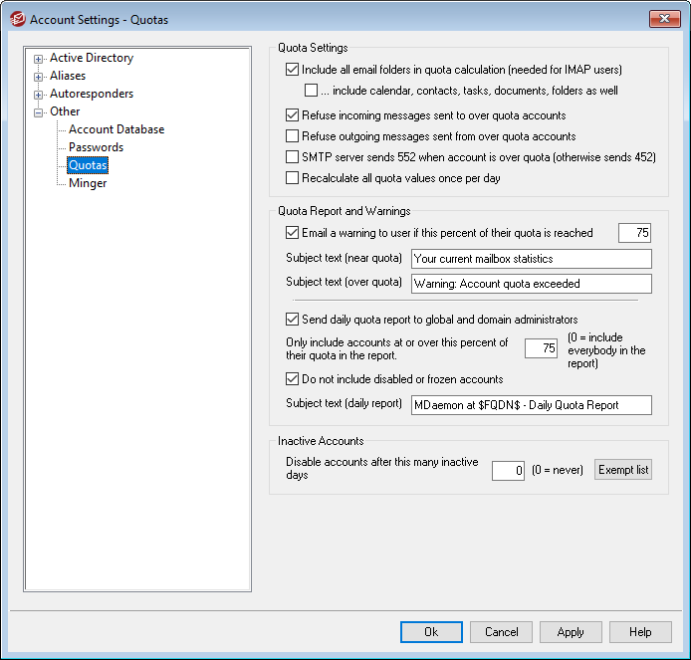Image resolution: width=691 pixels, height=660 pixels.
Task: Select Account Database in the tree
Action: point(116,129)
